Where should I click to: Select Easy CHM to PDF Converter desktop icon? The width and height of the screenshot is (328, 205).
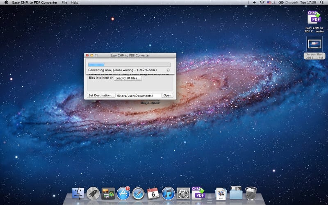(x=314, y=22)
